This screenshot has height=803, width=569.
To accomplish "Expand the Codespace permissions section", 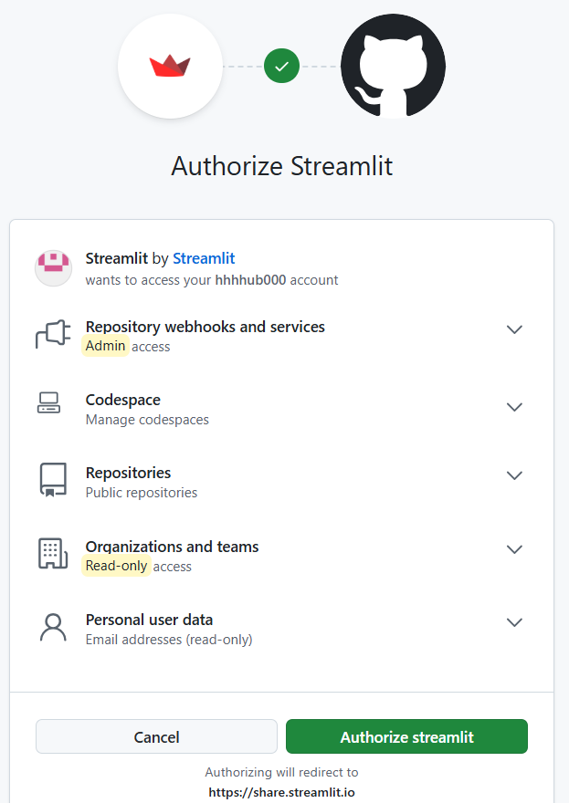I will click(x=514, y=407).
